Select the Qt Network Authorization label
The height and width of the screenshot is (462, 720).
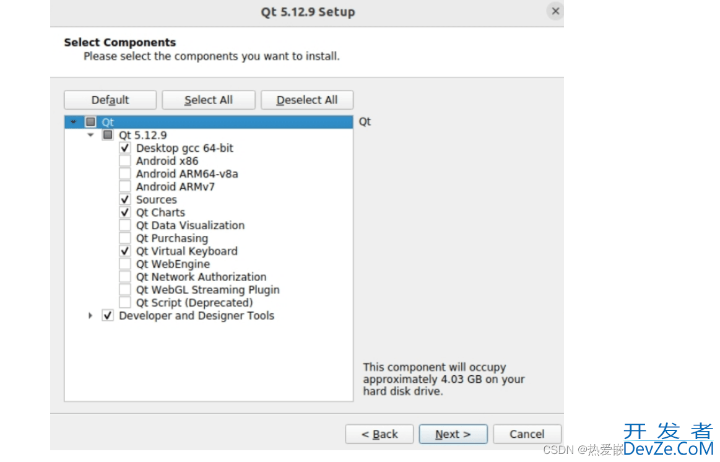click(201, 276)
